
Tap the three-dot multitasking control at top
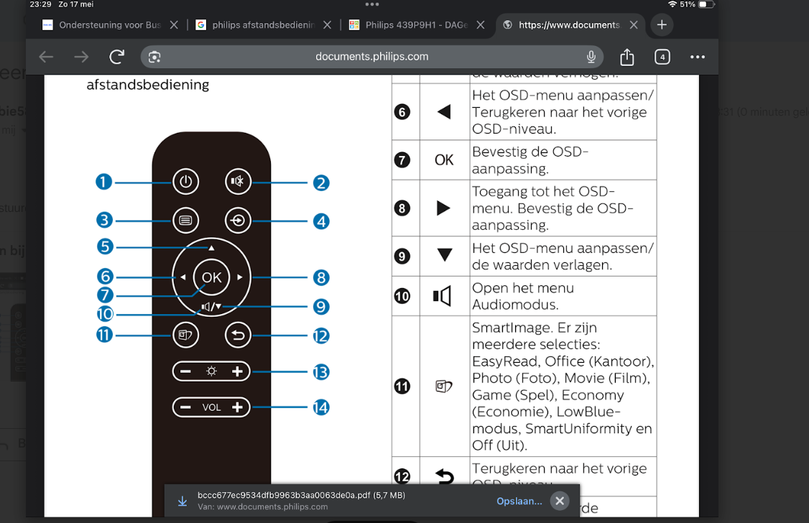pyautogui.click(x=372, y=4)
